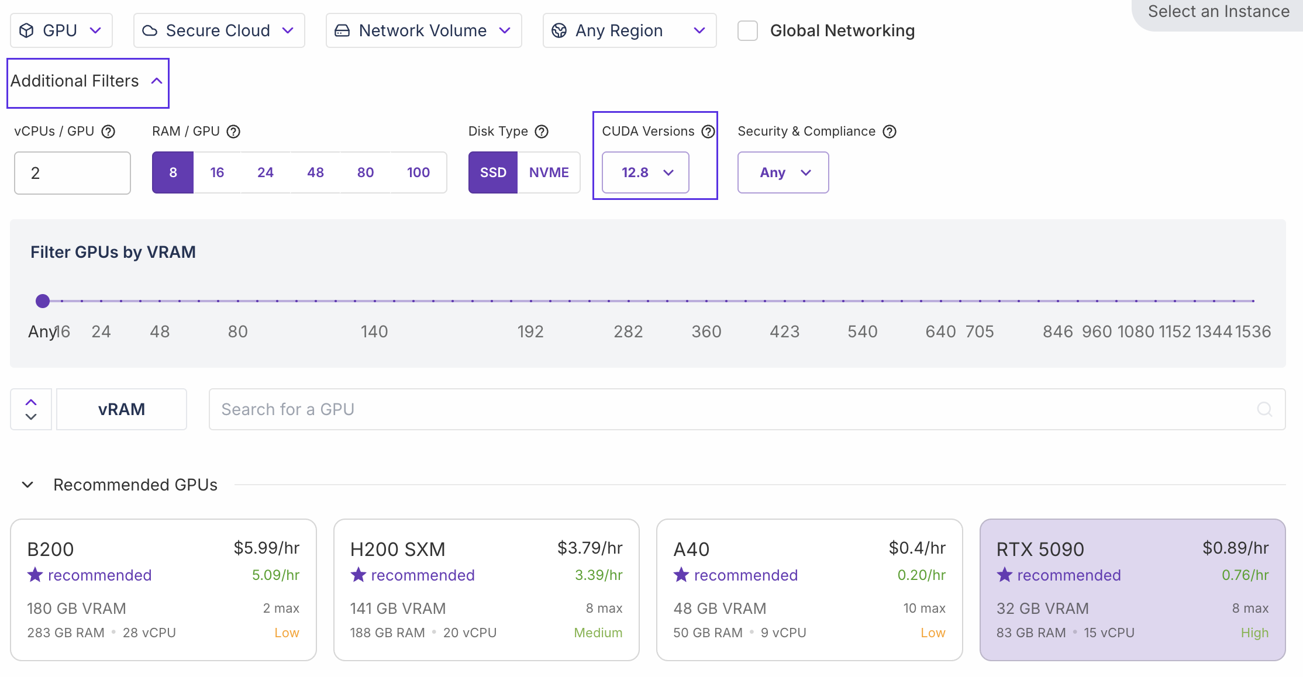
Task: Click the RAM / GPU help icon
Action: pyautogui.click(x=233, y=132)
